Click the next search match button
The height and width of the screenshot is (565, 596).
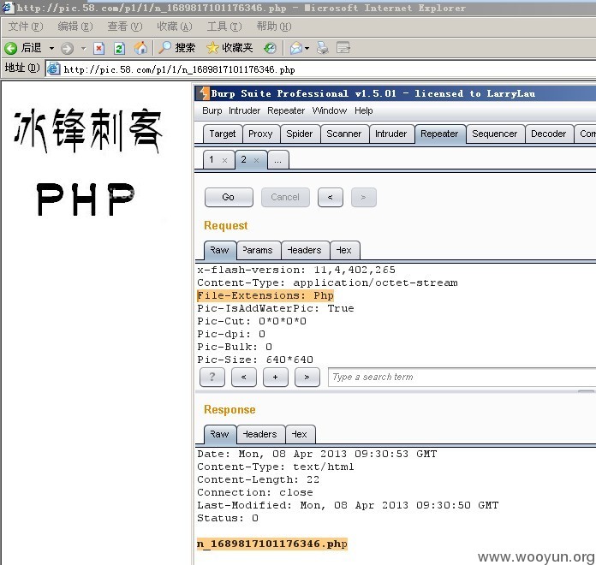click(307, 377)
